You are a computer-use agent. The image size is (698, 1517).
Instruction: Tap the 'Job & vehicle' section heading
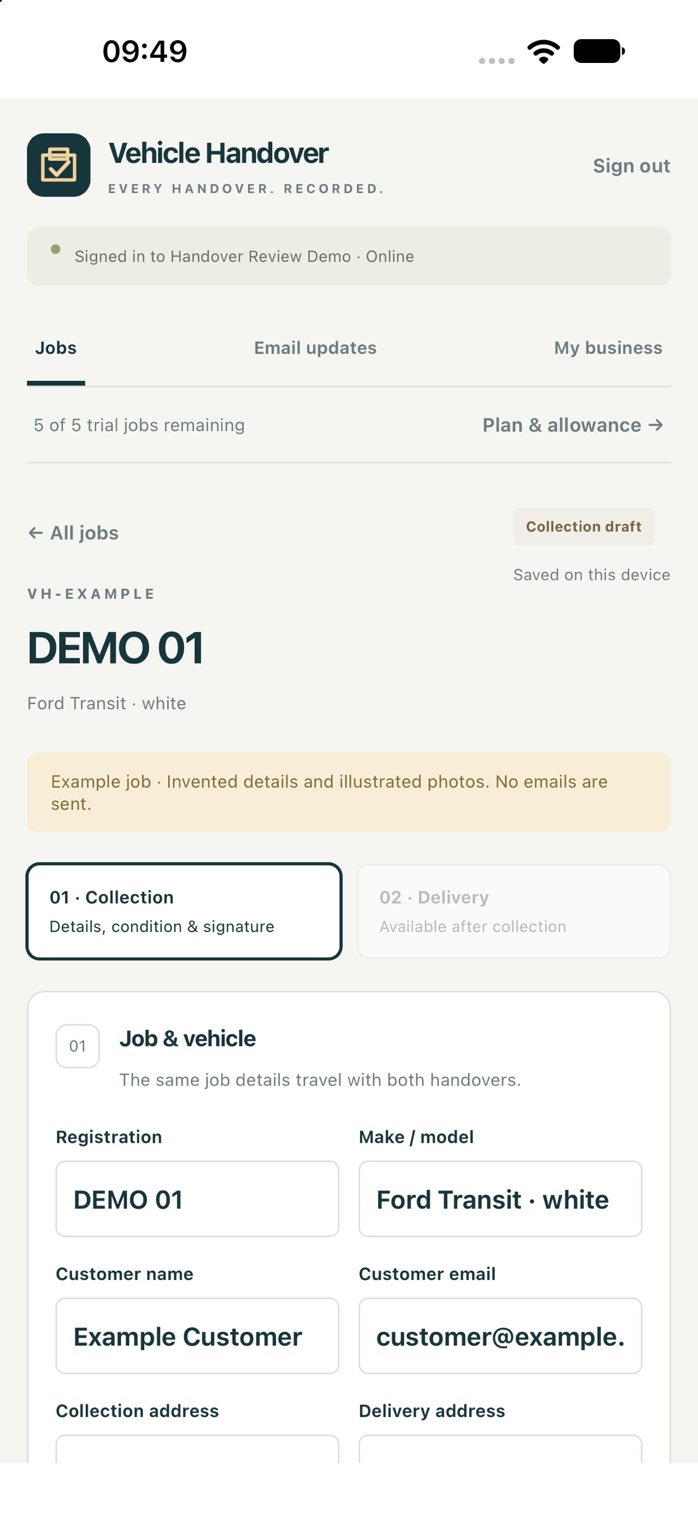[x=187, y=1039]
